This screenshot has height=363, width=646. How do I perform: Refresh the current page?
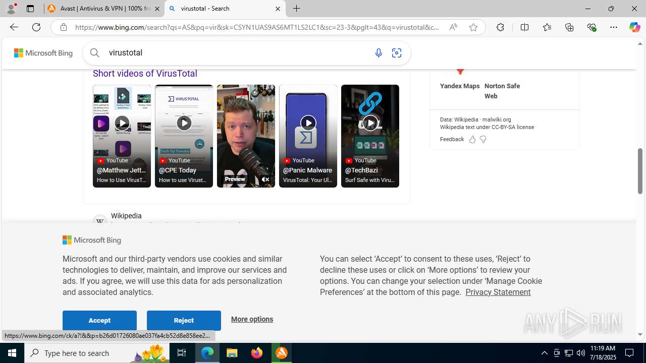(x=36, y=27)
